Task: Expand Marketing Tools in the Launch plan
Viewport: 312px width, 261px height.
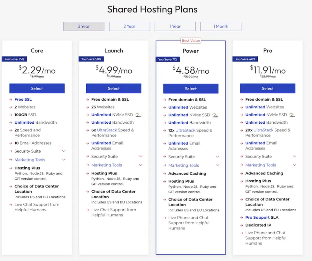Action: point(141,165)
